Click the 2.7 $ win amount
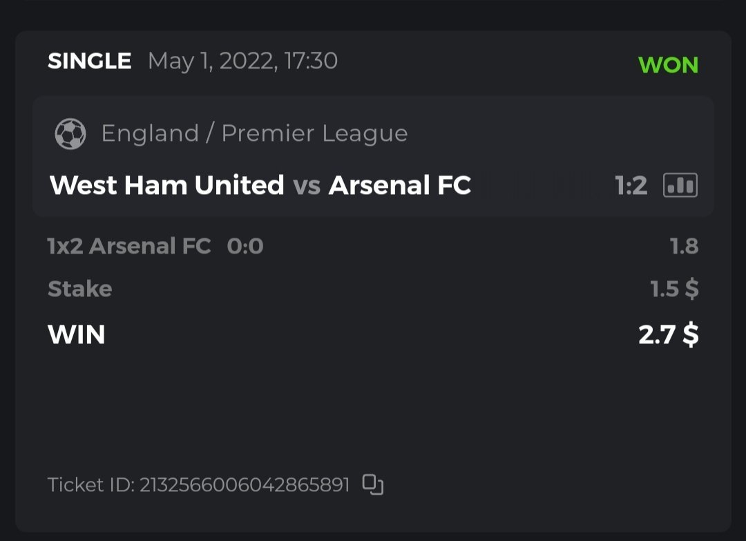The width and height of the screenshot is (746, 541). (x=668, y=335)
